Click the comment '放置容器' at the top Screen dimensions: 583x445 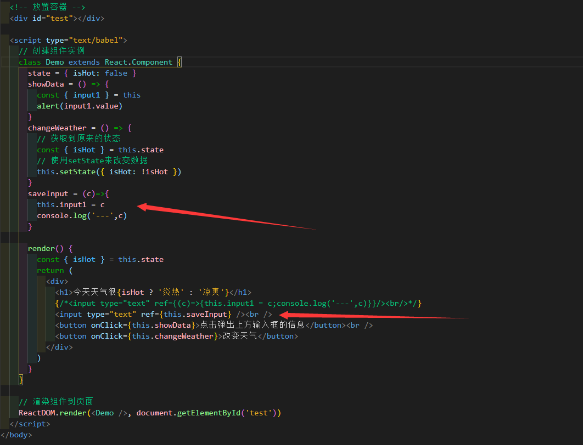(x=48, y=7)
